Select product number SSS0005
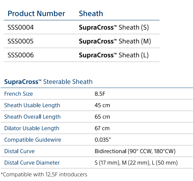The width and height of the screenshot is (193, 181). click(21, 42)
